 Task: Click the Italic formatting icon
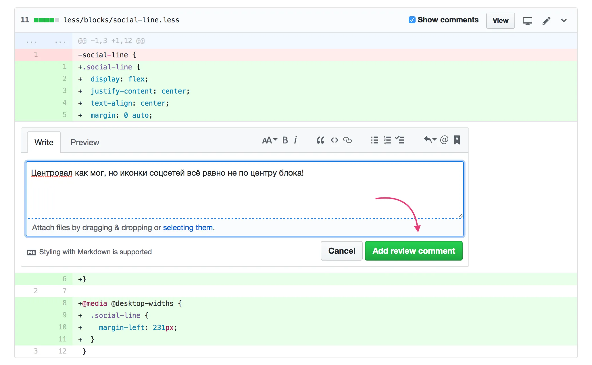pyautogui.click(x=295, y=140)
